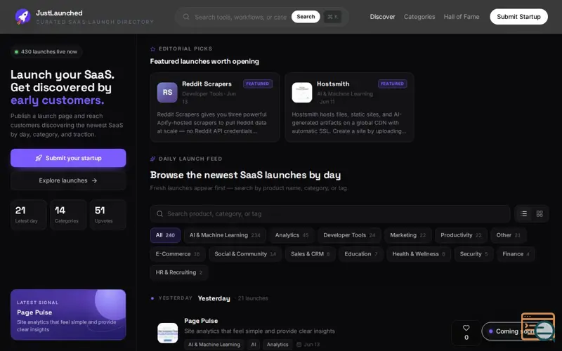Open the Hall of Fame nav item
The height and width of the screenshot is (351, 562).
[462, 17]
